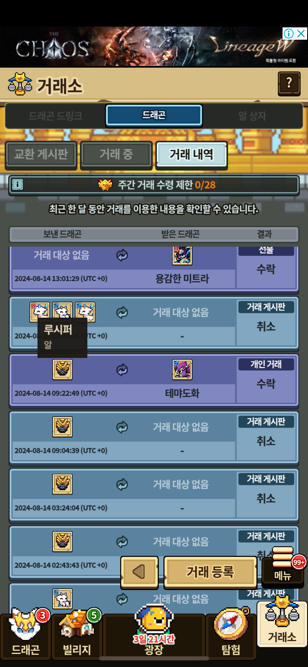Select the 교환 게시판 tab

(x=41, y=154)
